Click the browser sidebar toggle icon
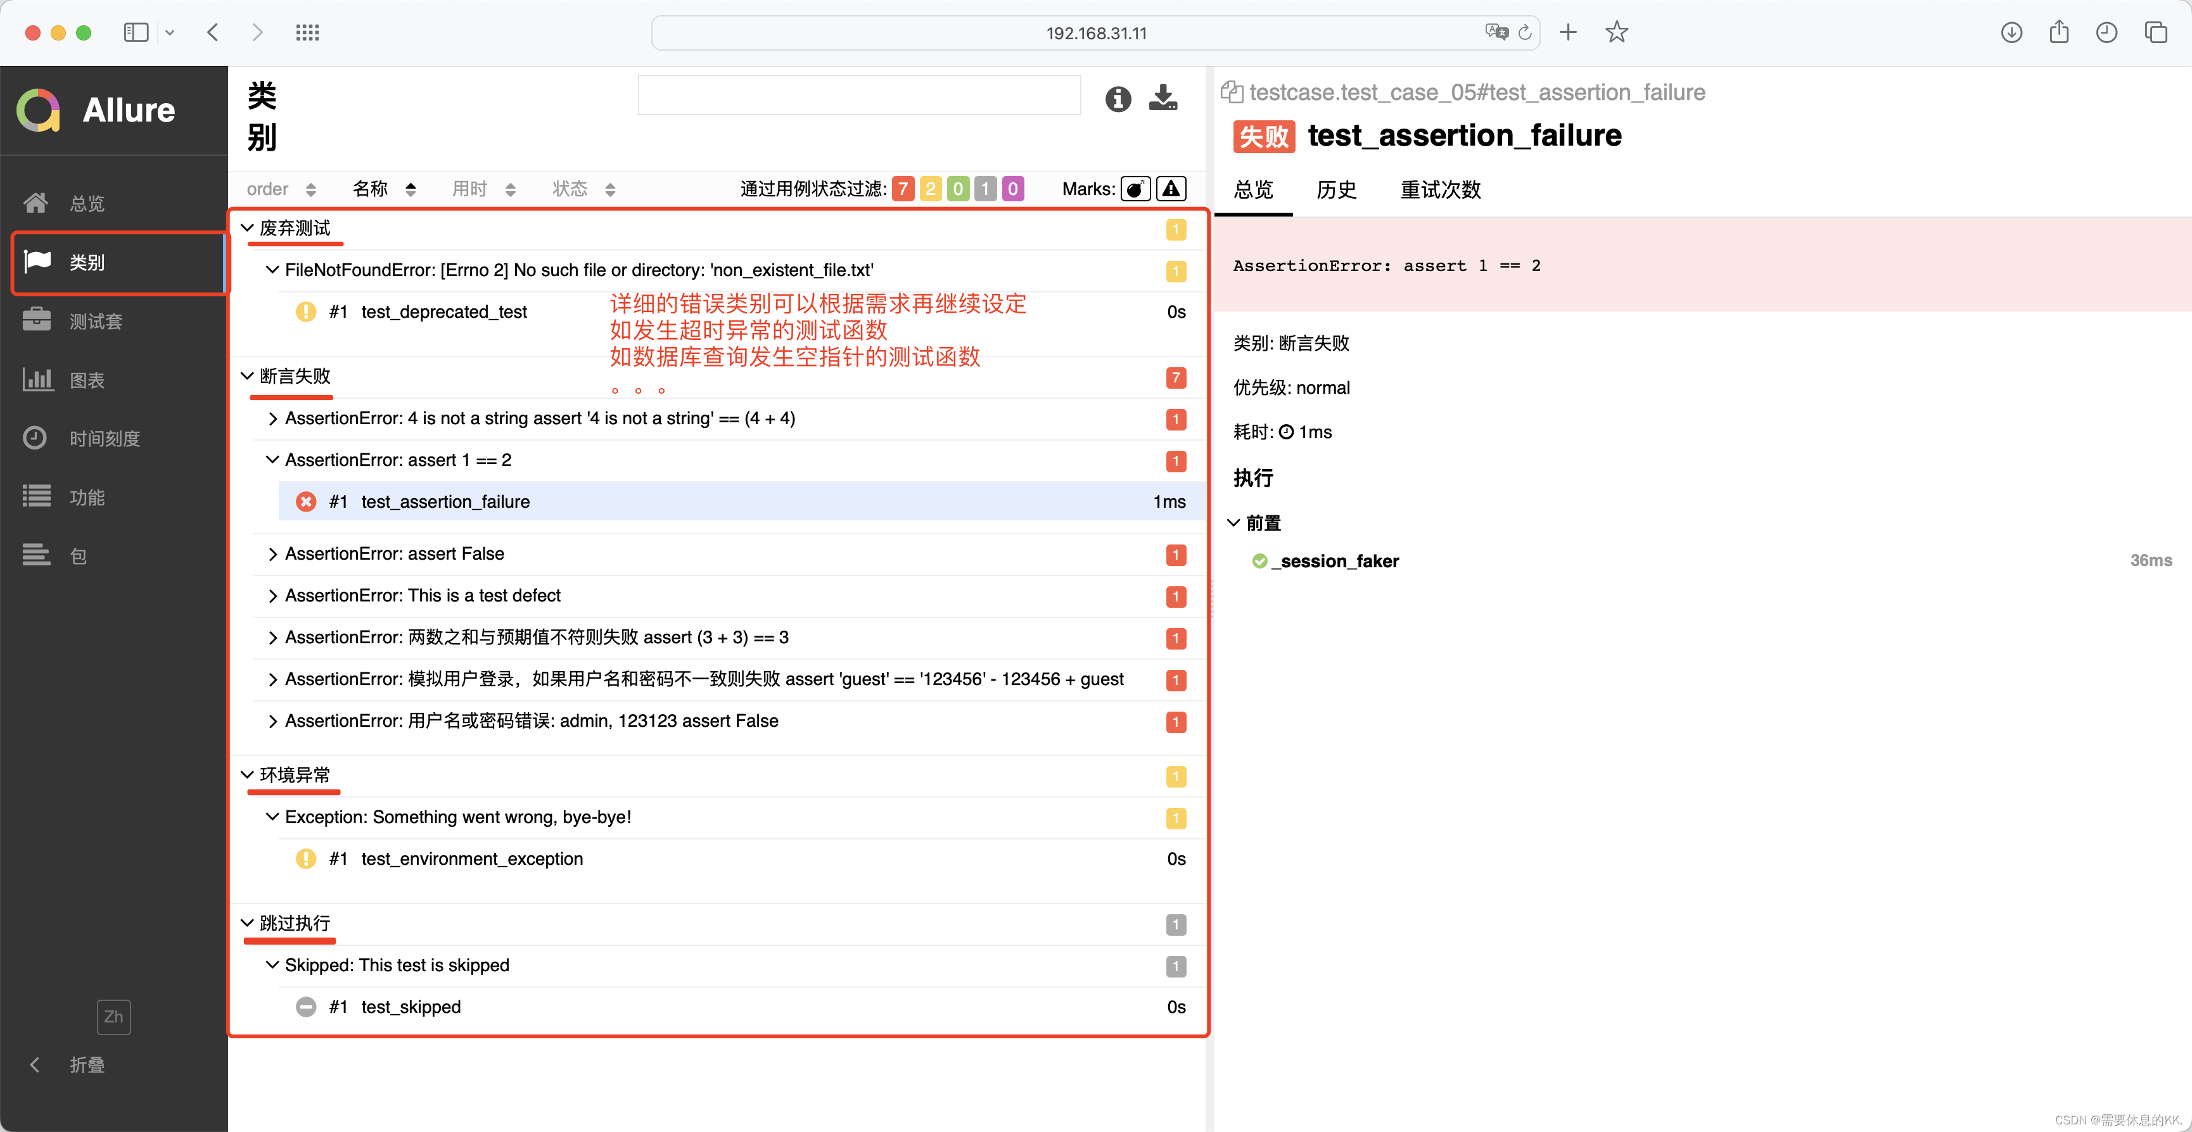Screen dimensions: 2192x1132 tap(136, 33)
